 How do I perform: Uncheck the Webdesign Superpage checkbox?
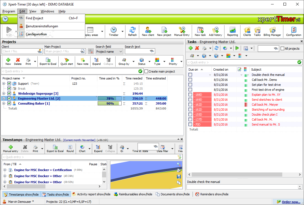pyautogui.click(x=9, y=93)
